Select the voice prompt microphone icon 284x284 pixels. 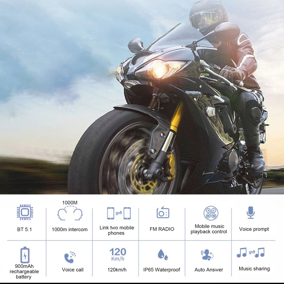click(x=251, y=212)
